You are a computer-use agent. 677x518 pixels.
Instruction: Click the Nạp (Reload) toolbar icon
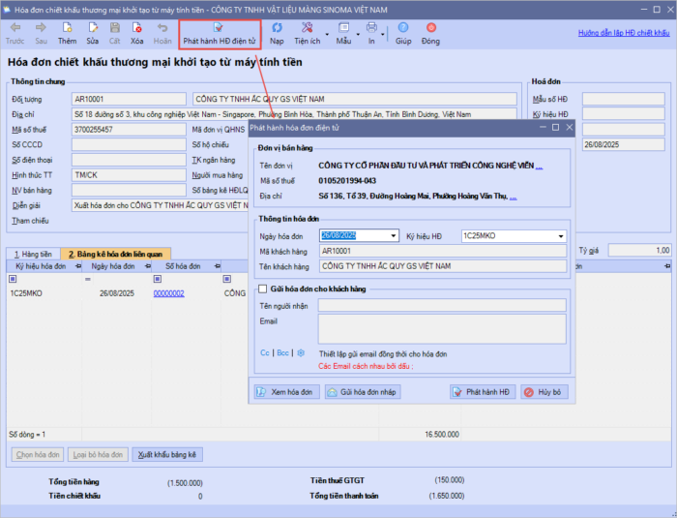pyautogui.click(x=277, y=34)
